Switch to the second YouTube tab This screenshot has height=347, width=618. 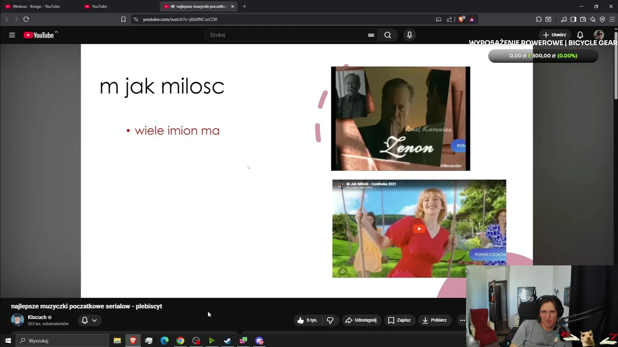[118, 6]
